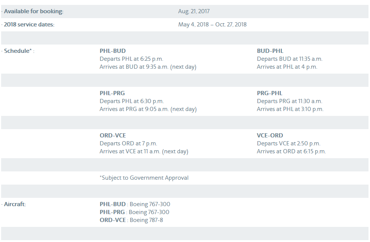This screenshot has width=370, height=242.
Task: Click the Available for booking label
Action: pyautogui.click(x=33, y=11)
